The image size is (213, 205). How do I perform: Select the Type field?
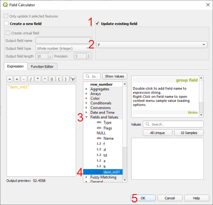tap(107, 122)
